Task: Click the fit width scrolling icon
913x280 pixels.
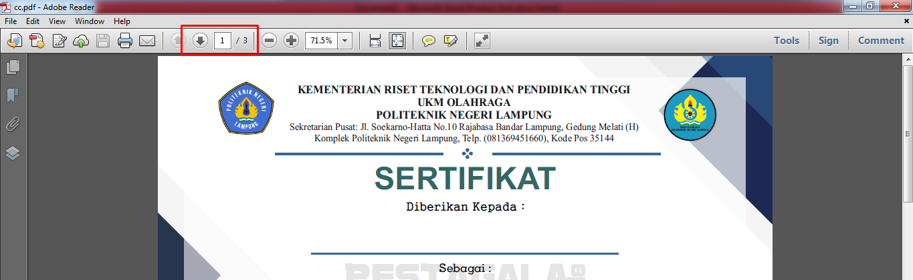Action: click(x=375, y=41)
